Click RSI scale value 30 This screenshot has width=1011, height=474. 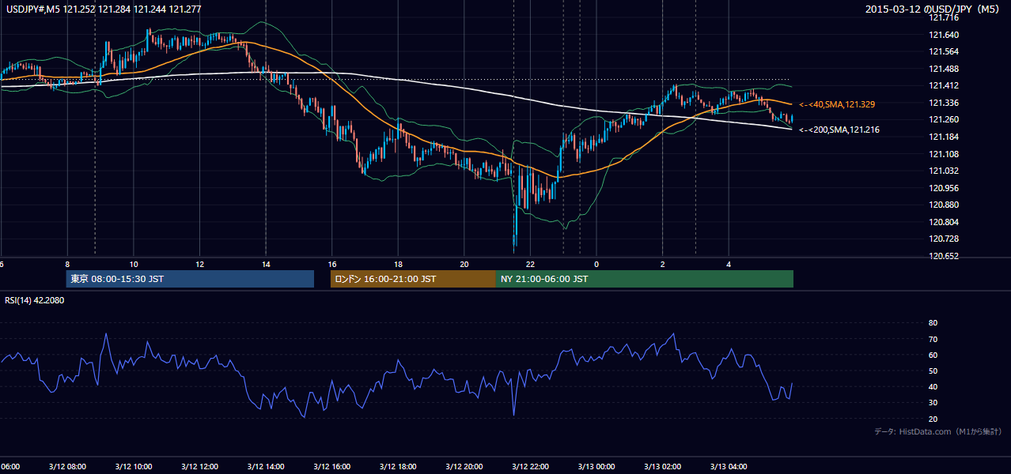click(933, 402)
